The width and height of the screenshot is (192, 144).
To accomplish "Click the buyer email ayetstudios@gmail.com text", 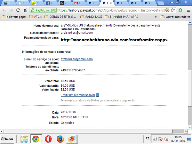I will (77, 33).
